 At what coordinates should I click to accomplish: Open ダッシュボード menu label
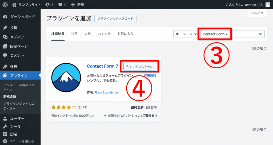[23, 17]
